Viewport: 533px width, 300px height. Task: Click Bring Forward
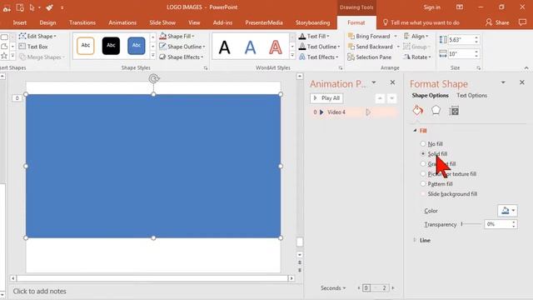(x=369, y=36)
